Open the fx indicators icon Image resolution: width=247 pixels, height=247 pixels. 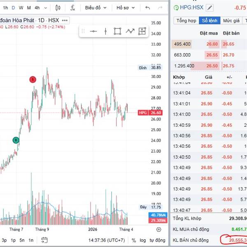[72, 8]
